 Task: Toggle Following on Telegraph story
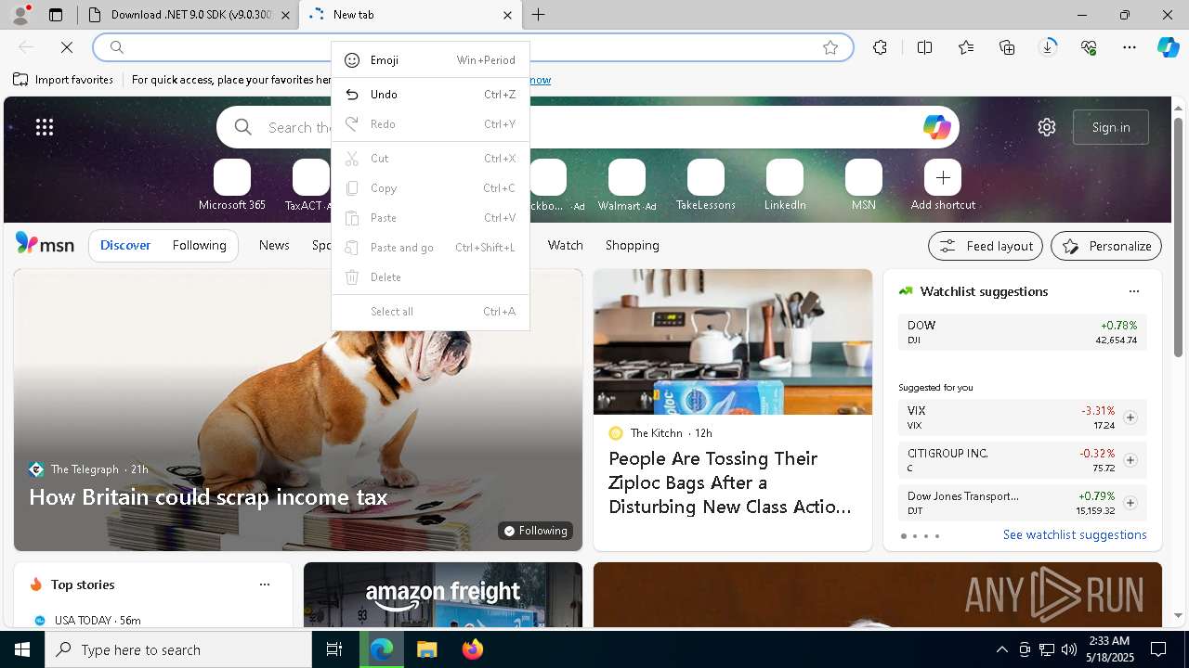[535, 531]
